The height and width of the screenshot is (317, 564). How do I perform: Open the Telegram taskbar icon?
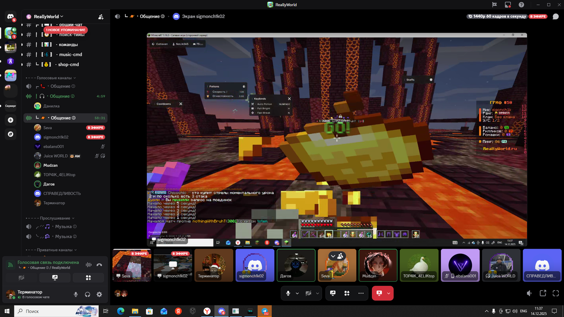coord(264,311)
